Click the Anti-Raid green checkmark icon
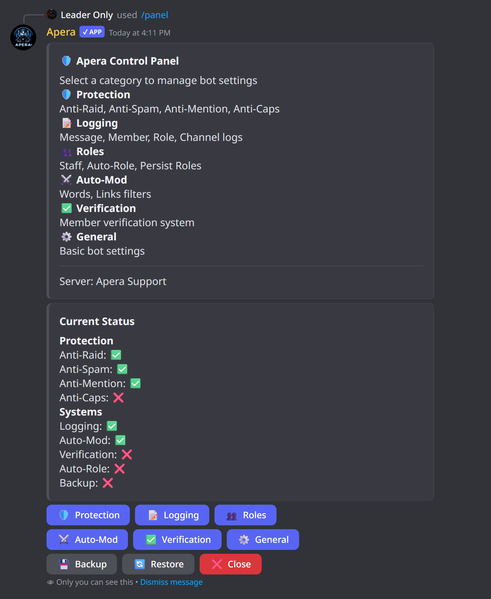 pyautogui.click(x=116, y=355)
